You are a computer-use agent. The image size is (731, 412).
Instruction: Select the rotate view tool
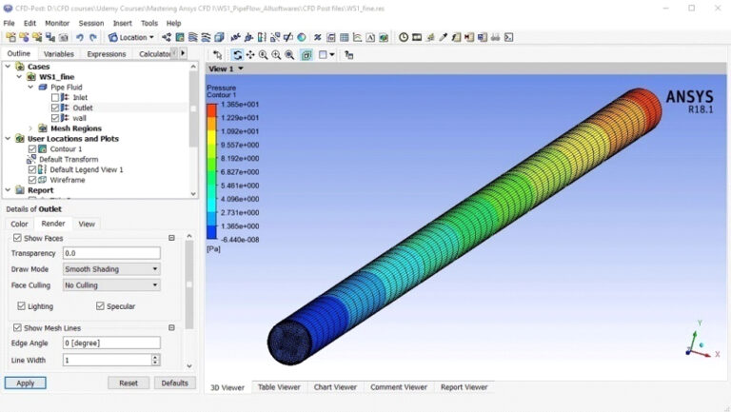[x=237, y=55]
